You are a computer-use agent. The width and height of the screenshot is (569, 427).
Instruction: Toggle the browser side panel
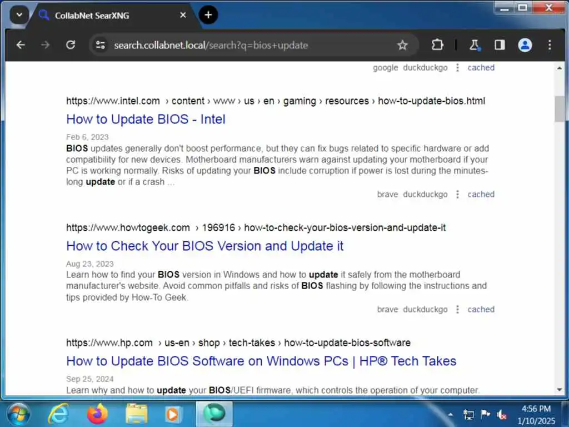click(x=500, y=45)
